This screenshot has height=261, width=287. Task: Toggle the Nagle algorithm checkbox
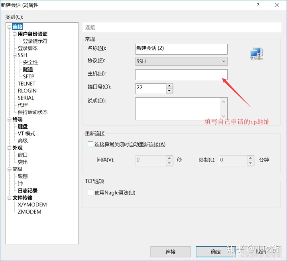point(90,192)
